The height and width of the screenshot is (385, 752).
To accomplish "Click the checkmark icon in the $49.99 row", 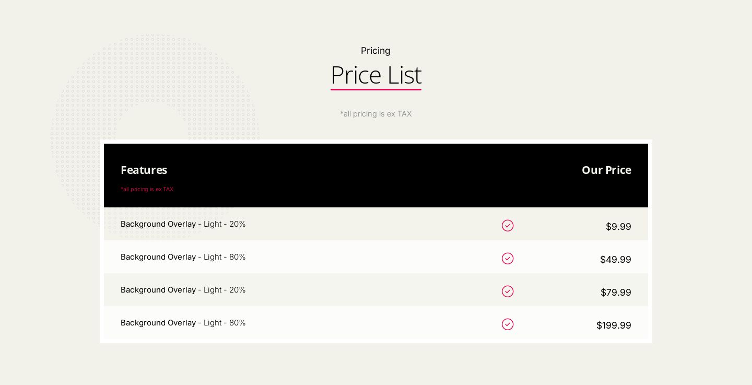I will (x=508, y=259).
